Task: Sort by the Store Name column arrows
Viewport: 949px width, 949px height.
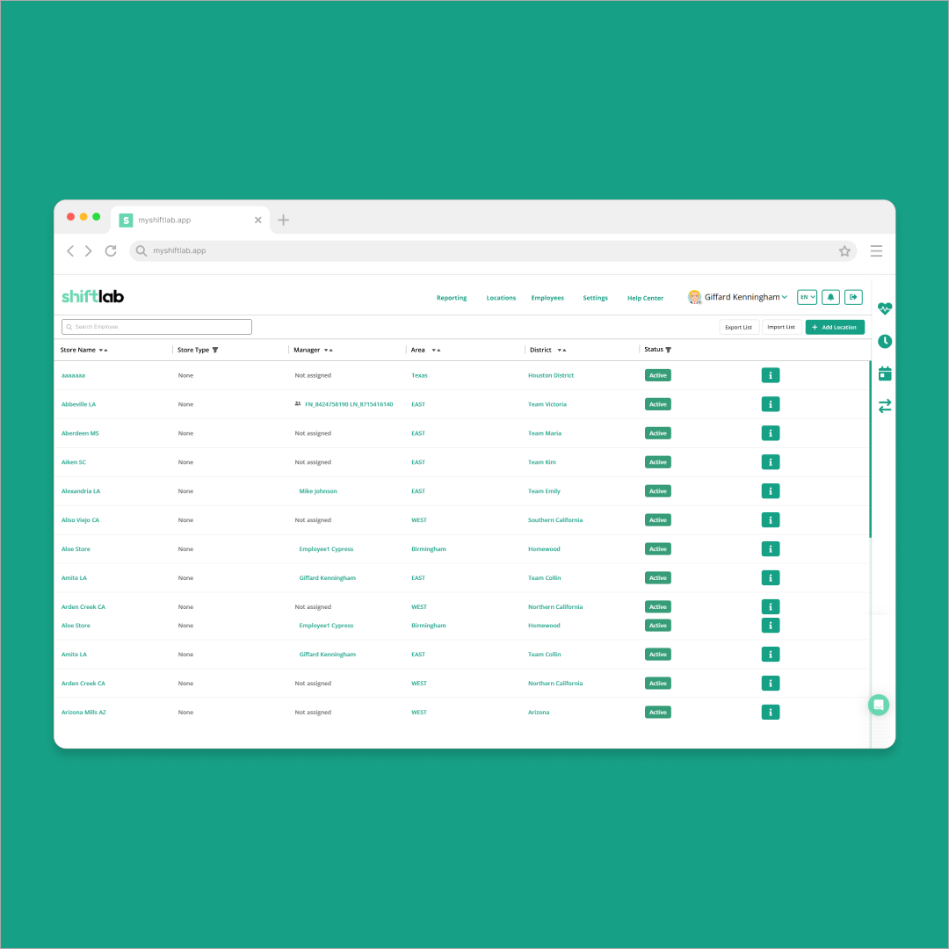Action: [x=104, y=350]
